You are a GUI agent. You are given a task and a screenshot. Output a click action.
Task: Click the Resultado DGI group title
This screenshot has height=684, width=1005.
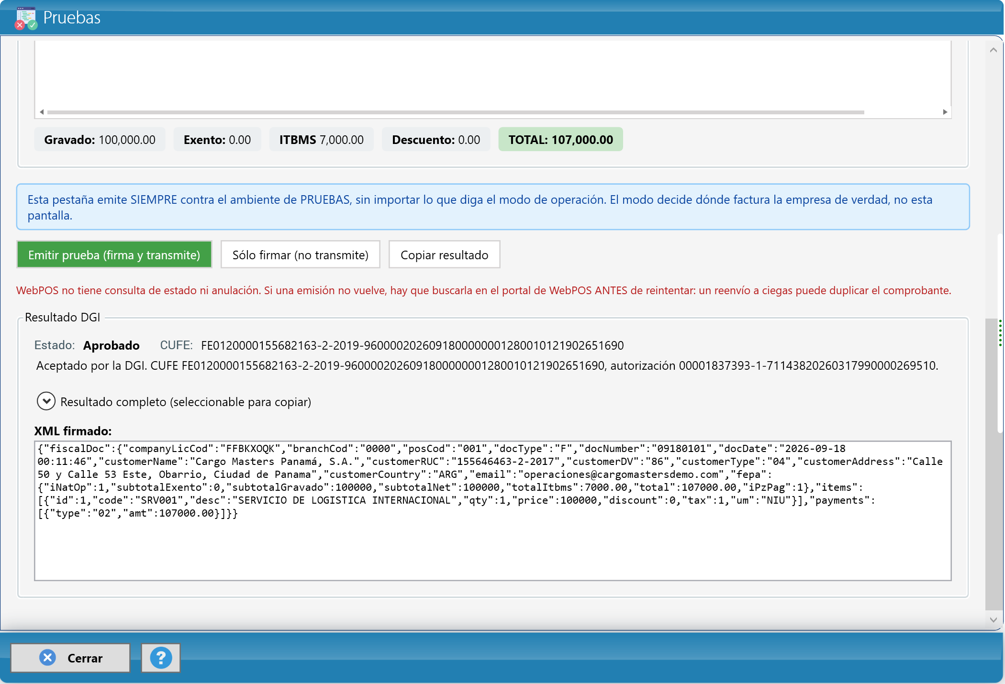coord(63,317)
